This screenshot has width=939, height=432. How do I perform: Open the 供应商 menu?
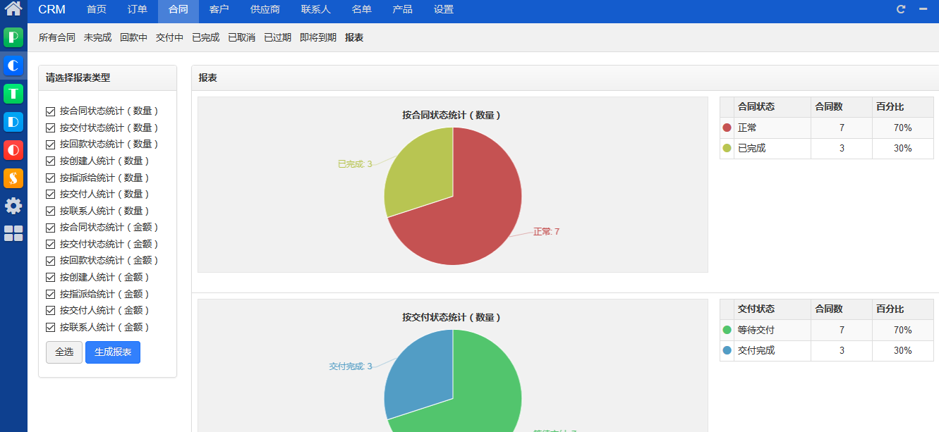(x=265, y=10)
